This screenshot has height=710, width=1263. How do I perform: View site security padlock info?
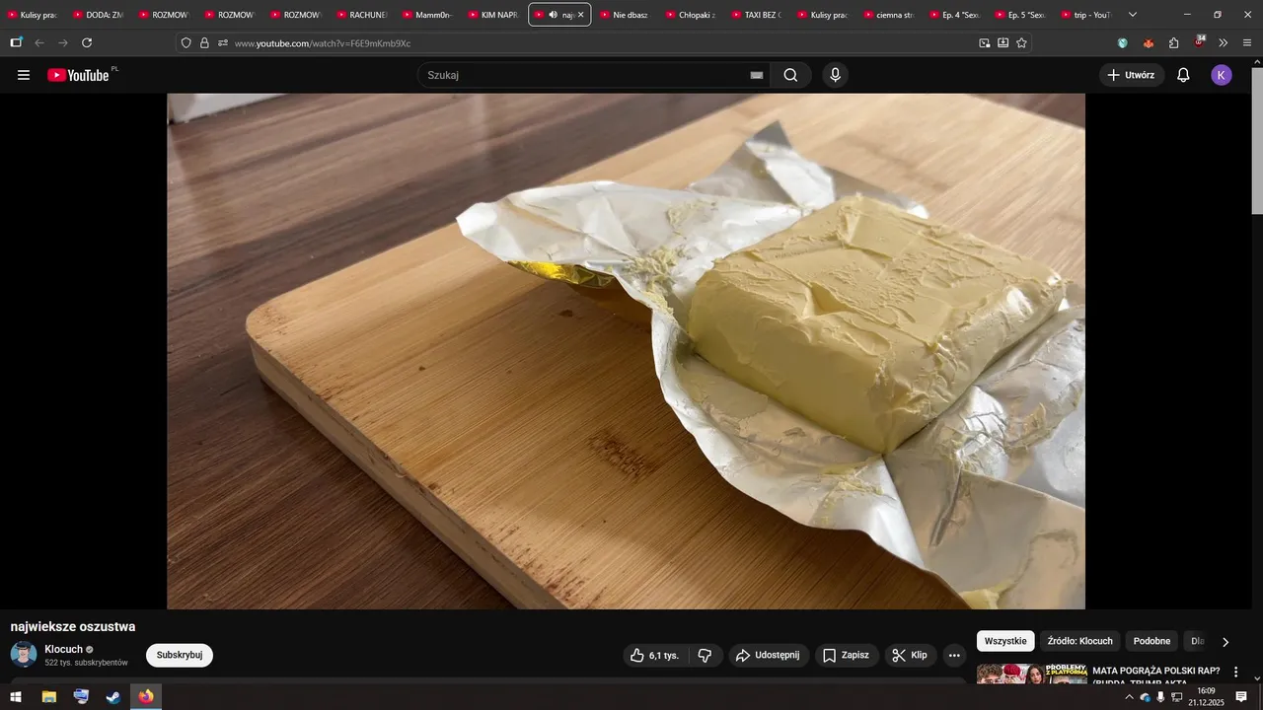(x=204, y=43)
